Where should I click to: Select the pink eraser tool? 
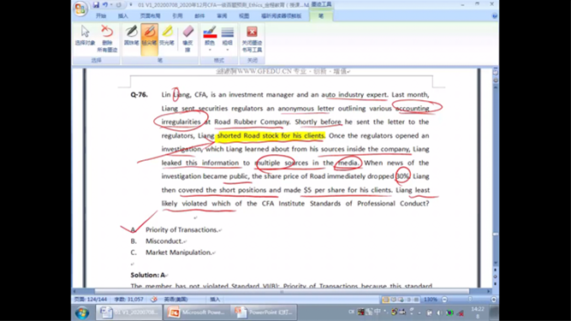coord(187,39)
